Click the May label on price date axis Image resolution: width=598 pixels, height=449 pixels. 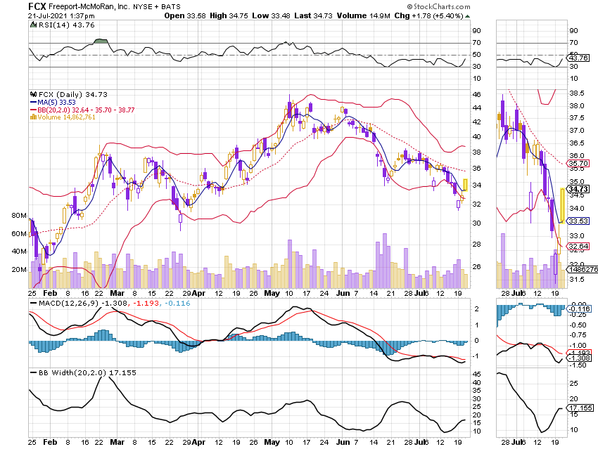272,293
